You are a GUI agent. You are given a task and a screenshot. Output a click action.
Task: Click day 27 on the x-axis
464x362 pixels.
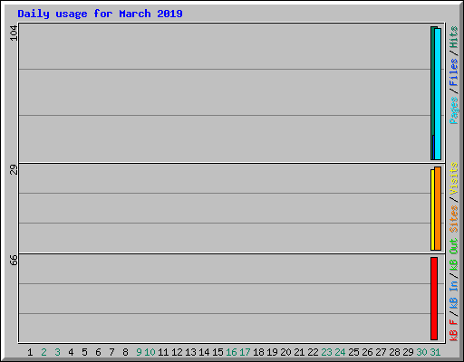tap(381, 352)
